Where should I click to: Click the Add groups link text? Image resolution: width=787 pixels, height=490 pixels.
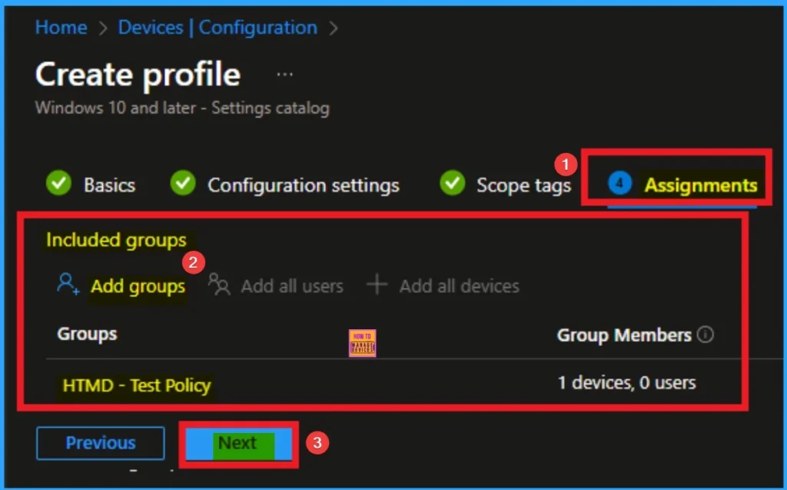coord(138,286)
